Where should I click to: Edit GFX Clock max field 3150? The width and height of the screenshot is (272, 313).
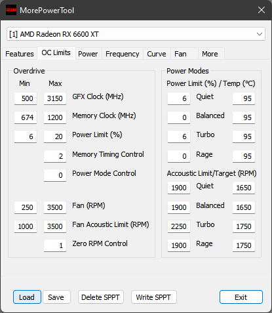coord(55,98)
